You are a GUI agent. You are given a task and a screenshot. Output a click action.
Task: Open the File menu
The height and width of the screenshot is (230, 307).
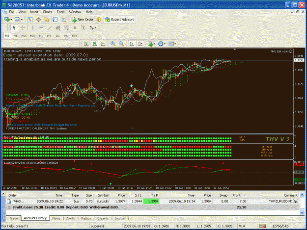click(11, 12)
